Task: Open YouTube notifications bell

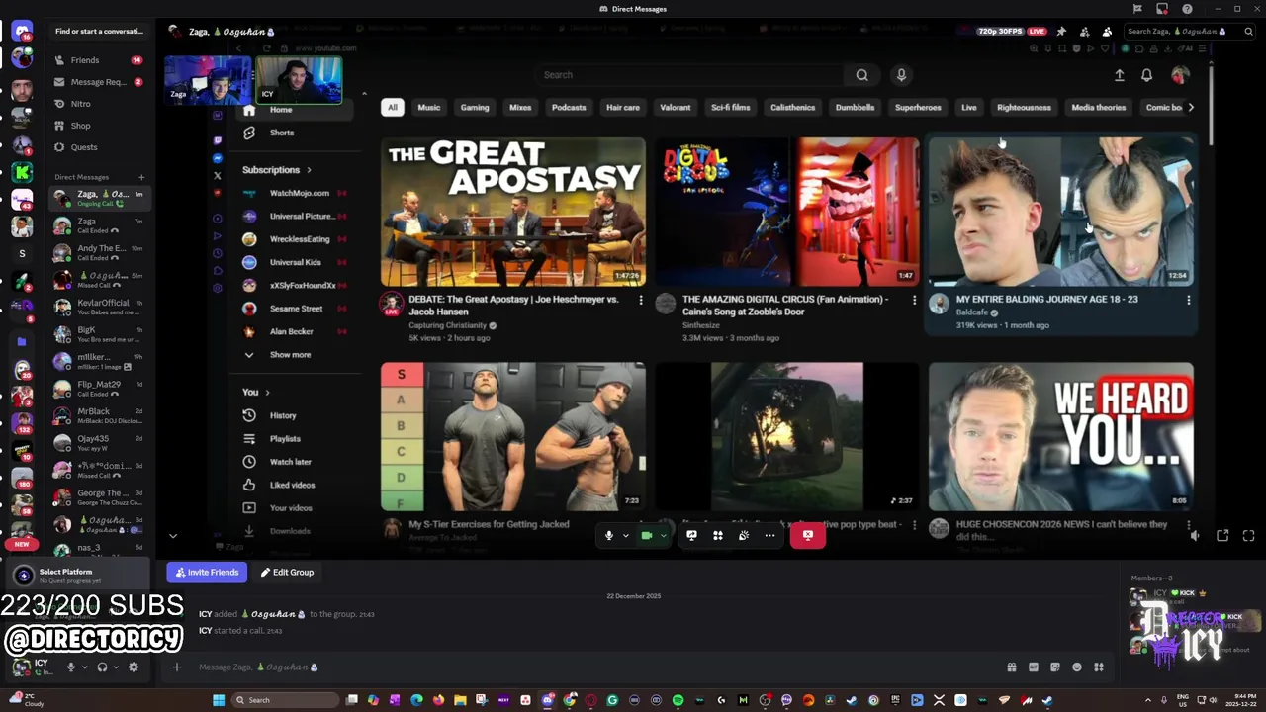Action: click(1147, 75)
